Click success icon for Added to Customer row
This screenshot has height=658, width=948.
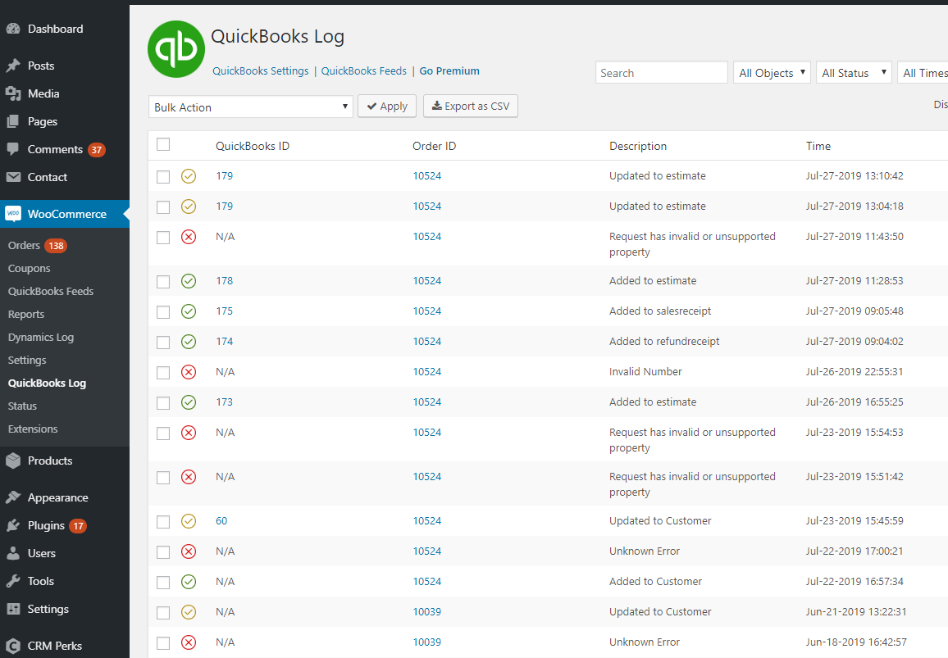coord(189,582)
